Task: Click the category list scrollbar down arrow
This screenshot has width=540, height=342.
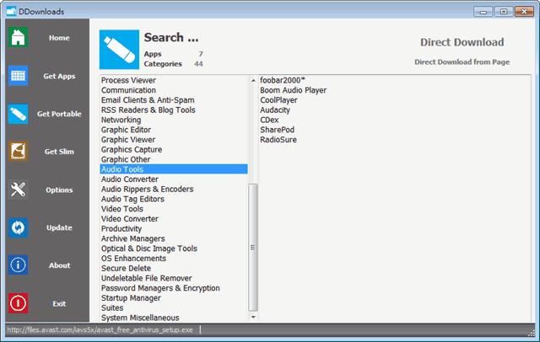Action: tap(252, 318)
